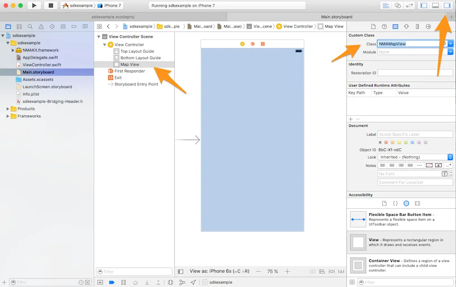This screenshot has width=456, height=287.
Task: Open ViewController.swift file
Action: [x=42, y=65]
